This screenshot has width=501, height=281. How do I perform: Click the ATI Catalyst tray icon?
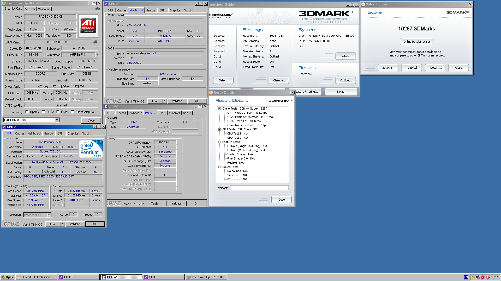(487, 277)
